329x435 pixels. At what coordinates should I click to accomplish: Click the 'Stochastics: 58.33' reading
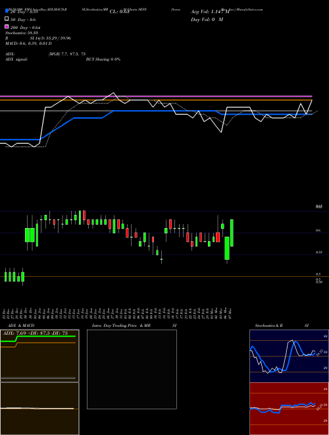coord(22,33)
